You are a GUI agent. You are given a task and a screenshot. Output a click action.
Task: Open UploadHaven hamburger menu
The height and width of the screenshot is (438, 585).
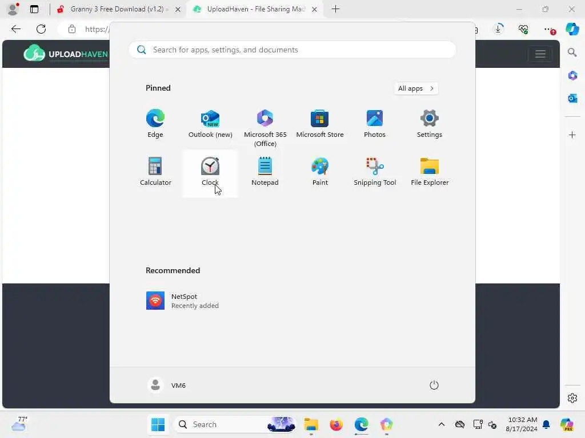pos(540,54)
